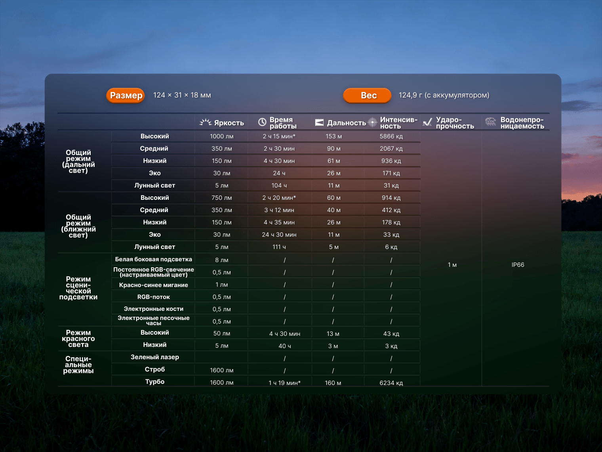Image resolution: width=602 pixels, height=452 pixels.
Task: Click the brightness sunburst icon
Action: [x=205, y=123]
